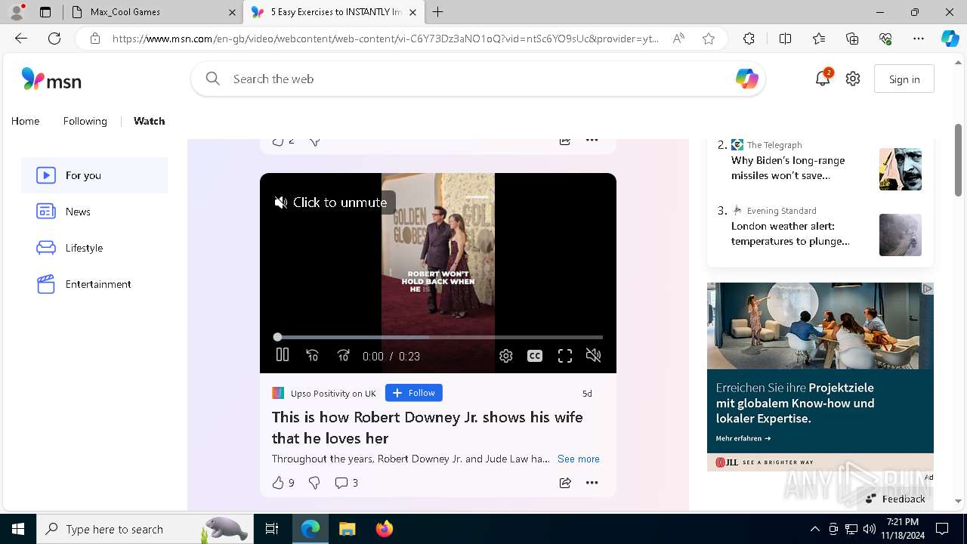Pause the video
The height and width of the screenshot is (544, 967).
pyautogui.click(x=283, y=355)
